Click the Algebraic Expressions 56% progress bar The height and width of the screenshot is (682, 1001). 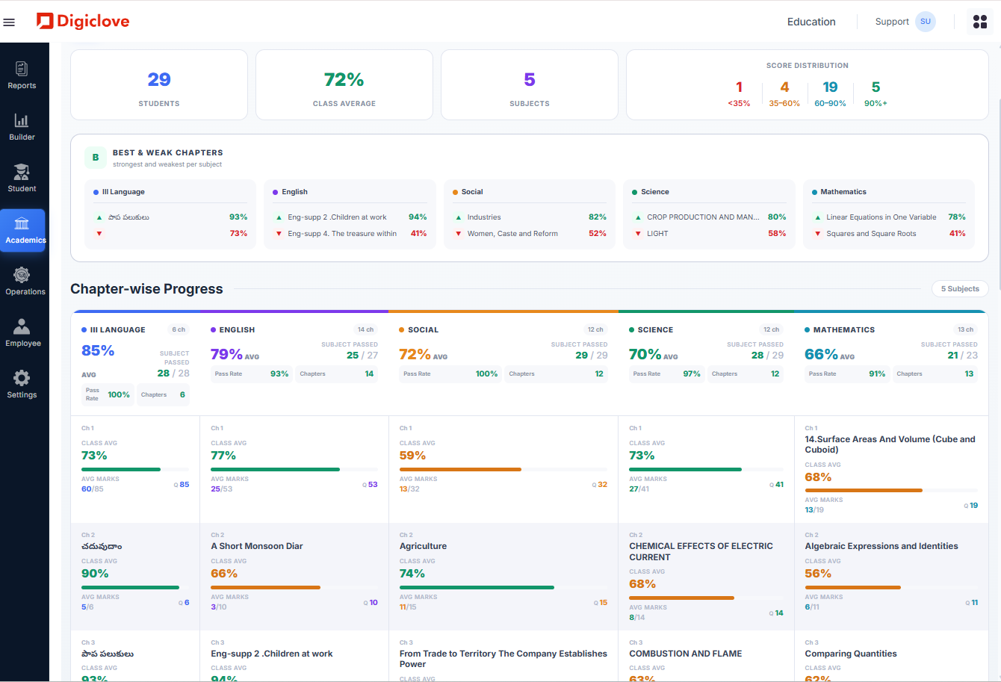click(891, 587)
